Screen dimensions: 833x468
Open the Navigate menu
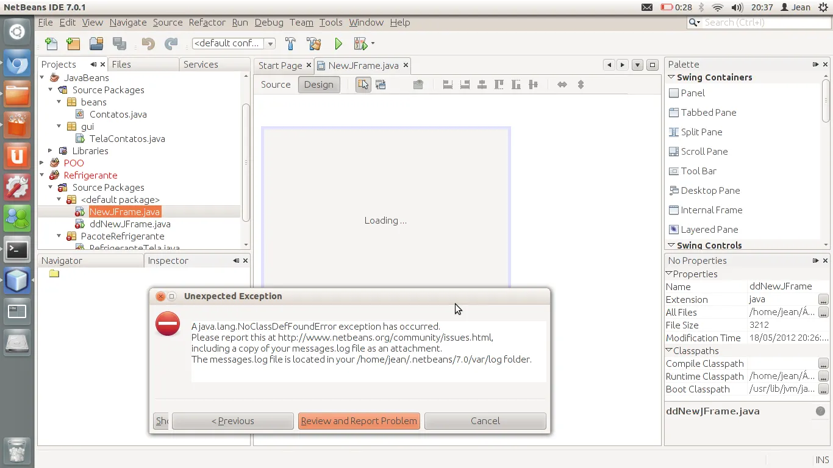point(128,23)
